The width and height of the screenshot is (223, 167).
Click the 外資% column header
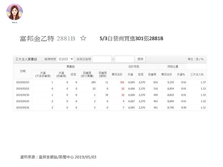click(181, 74)
